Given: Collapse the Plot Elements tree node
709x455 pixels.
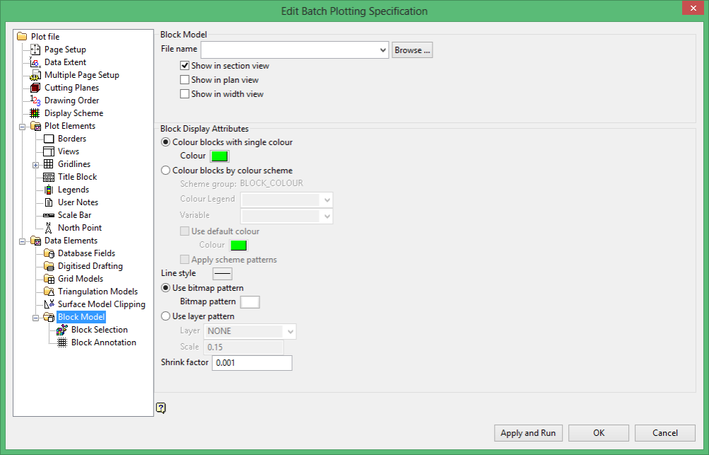Looking at the screenshot, I should click(x=22, y=127).
